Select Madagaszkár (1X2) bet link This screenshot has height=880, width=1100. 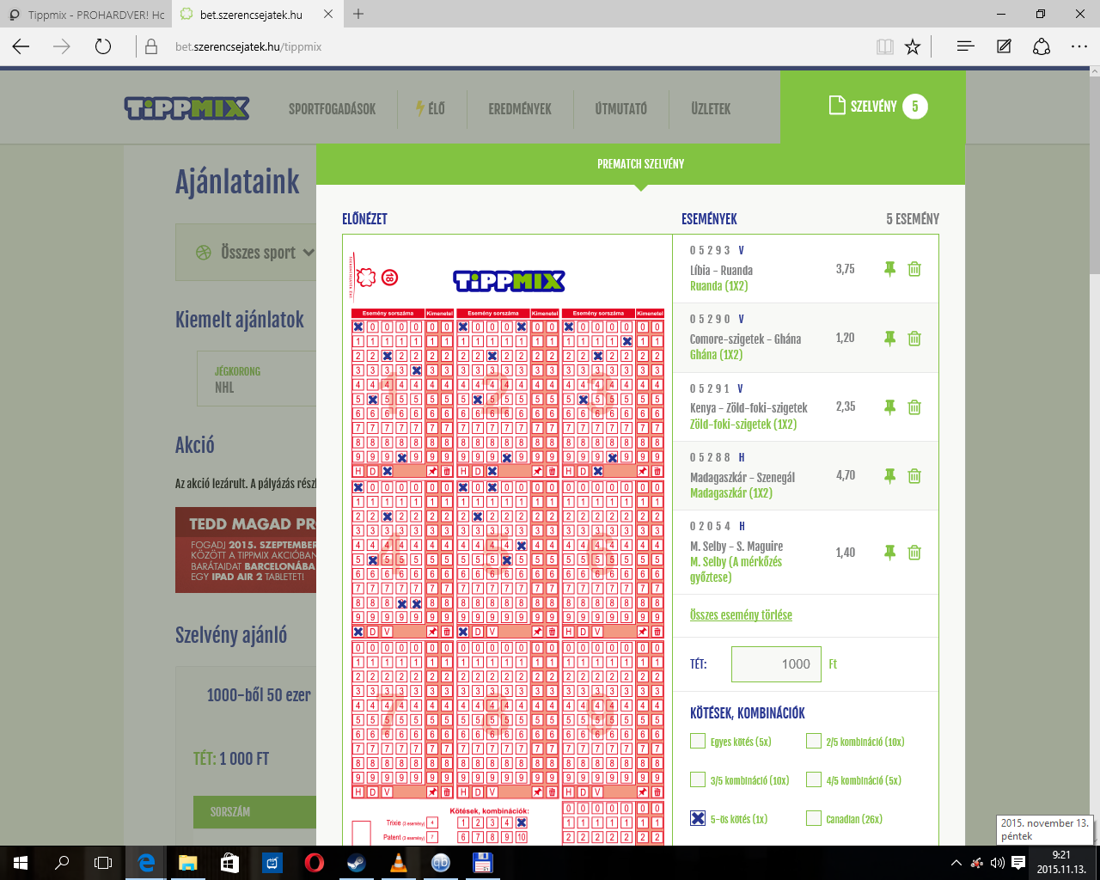731,493
